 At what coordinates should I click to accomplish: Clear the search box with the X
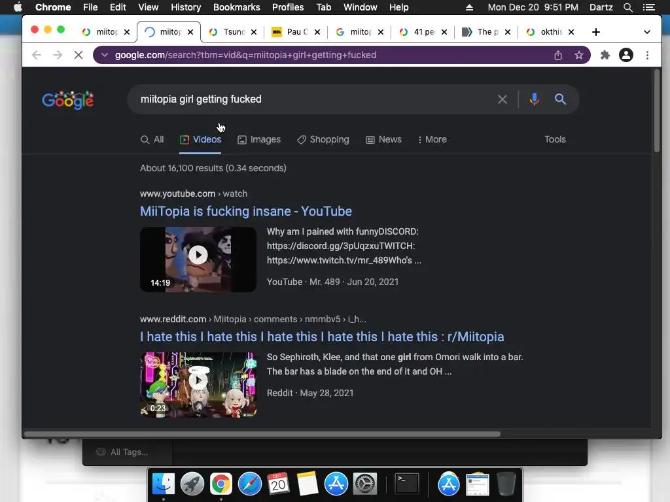coord(502,99)
